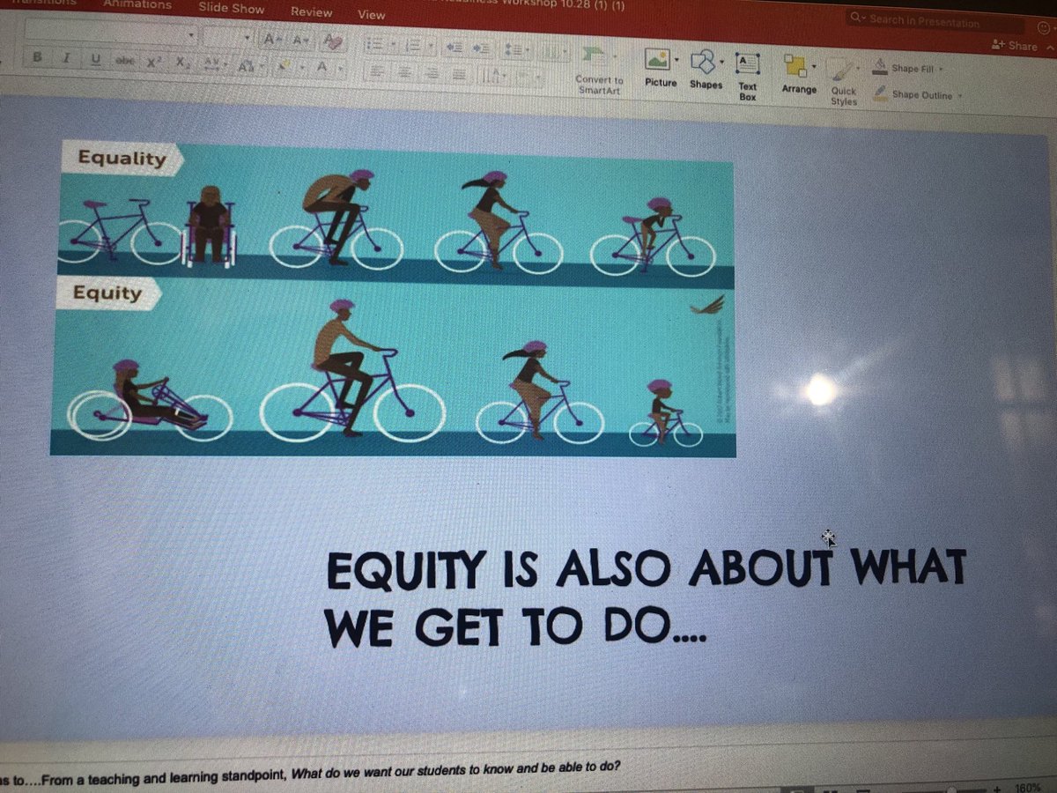Open the Arrange menu

[799, 75]
